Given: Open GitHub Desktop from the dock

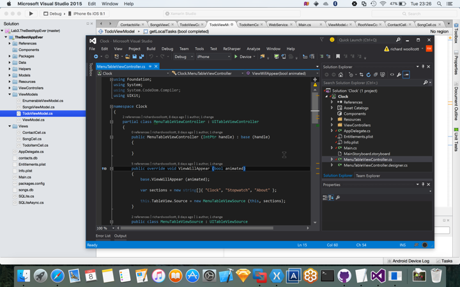Looking at the screenshot, I should pyautogui.click(x=344, y=276).
